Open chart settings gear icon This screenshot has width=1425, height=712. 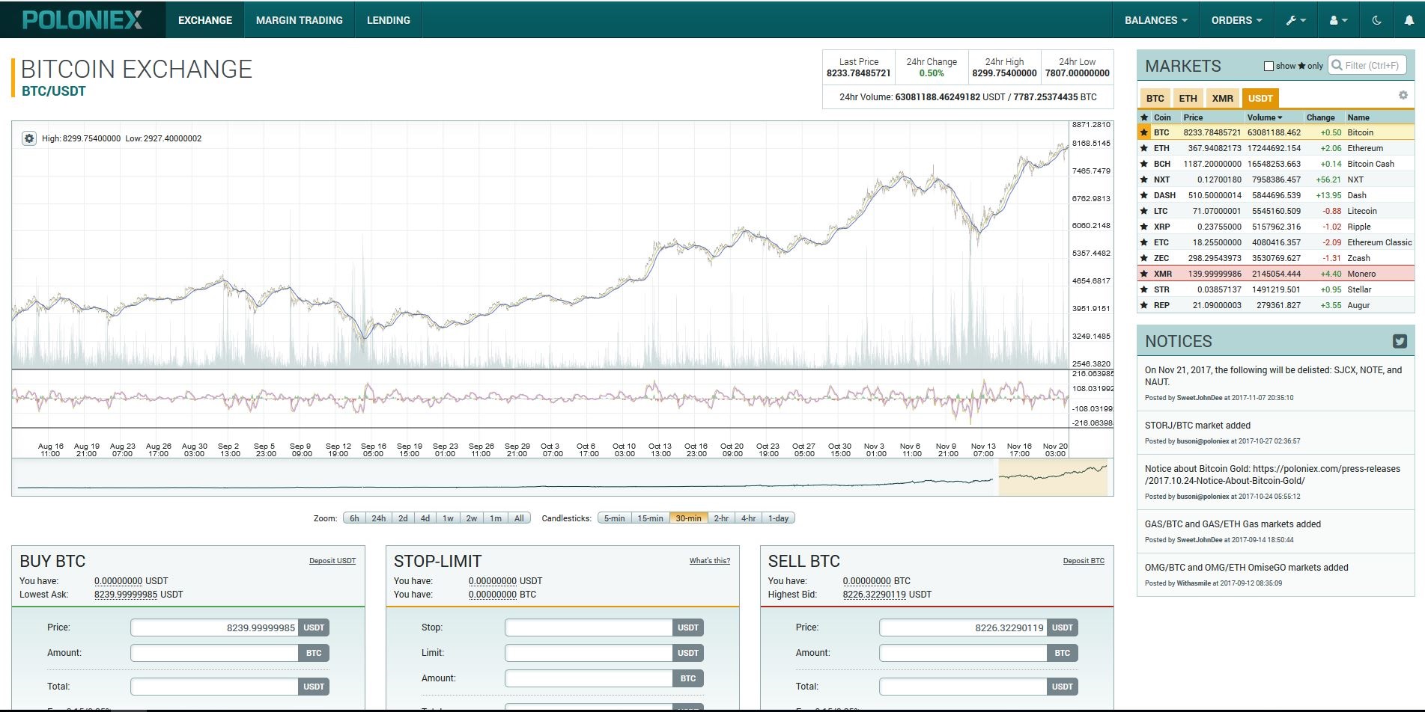[x=28, y=138]
